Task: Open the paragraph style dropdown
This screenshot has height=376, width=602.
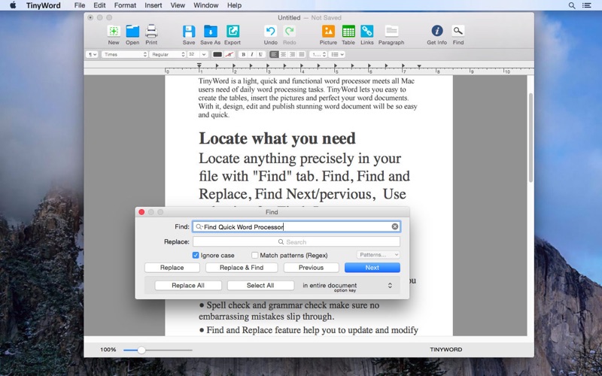Action: (92, 54)
